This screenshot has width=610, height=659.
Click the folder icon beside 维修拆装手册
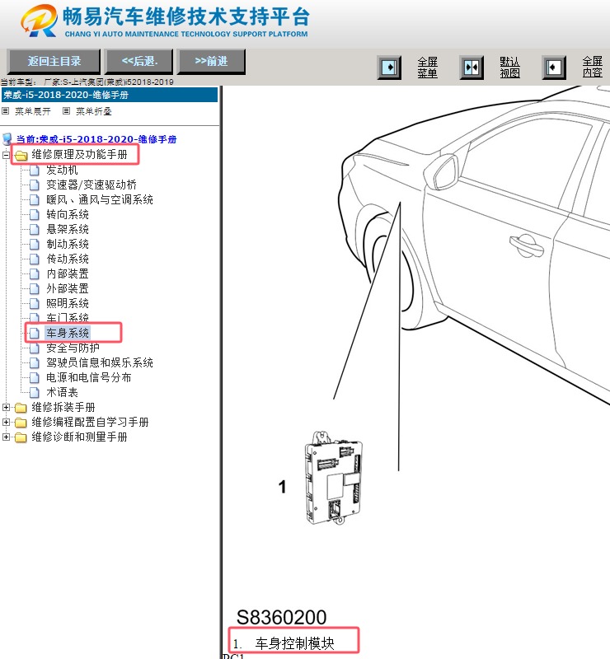(x=21, y=408)
